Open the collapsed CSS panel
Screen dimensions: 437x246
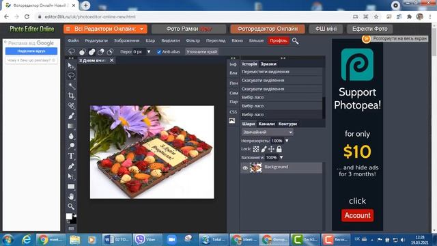[x=234, y=112]
